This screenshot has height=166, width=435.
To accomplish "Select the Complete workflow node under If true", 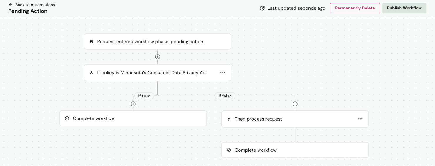I will click(x=133, y=118).
